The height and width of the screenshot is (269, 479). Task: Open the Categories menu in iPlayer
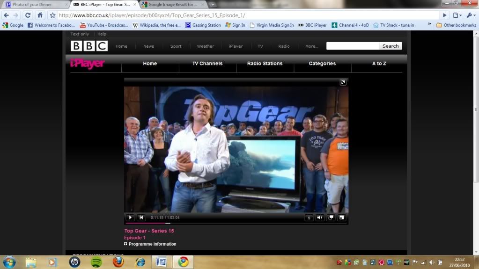pyautogui.click(x=322, y=64)
